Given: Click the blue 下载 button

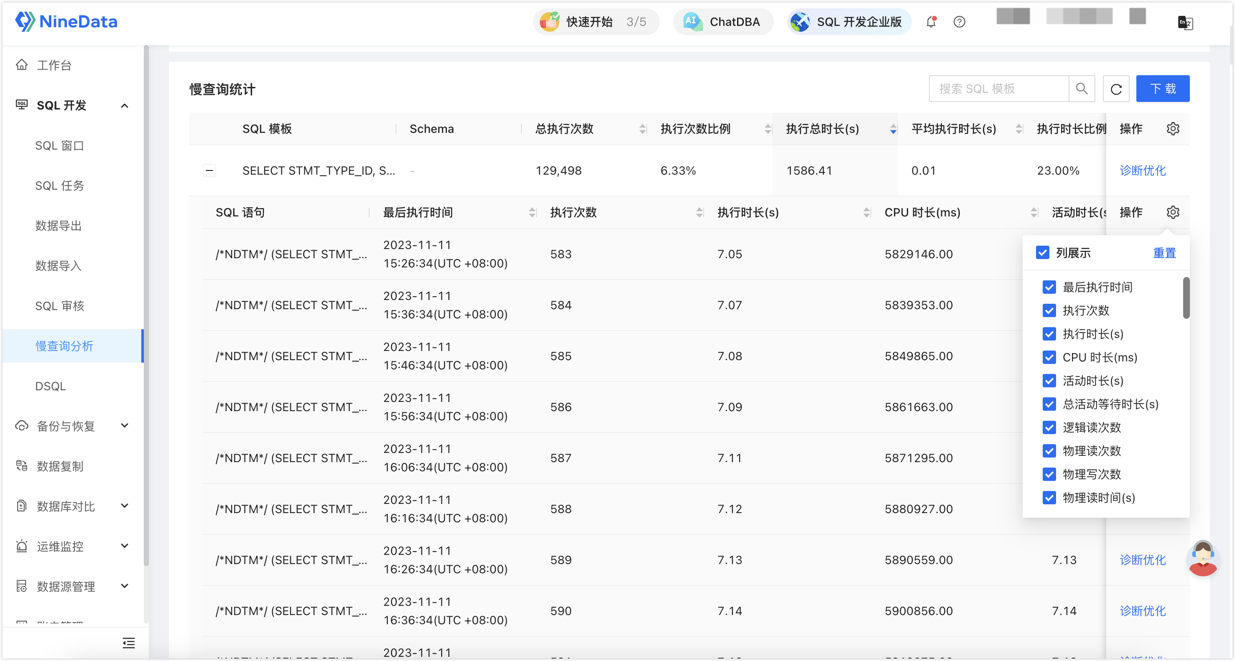Looking at the screenshot, I should tap(1162, 89).
